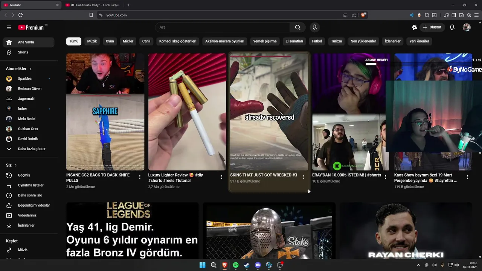Open options for SKINS THAT JUST GOT WRECKED
482x271 pixels.
point(304,177)
